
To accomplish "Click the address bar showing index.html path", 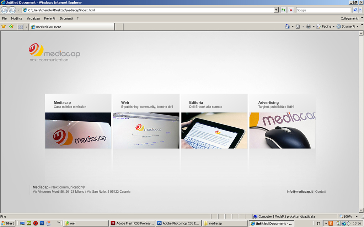I will click(x=148, y=10).
